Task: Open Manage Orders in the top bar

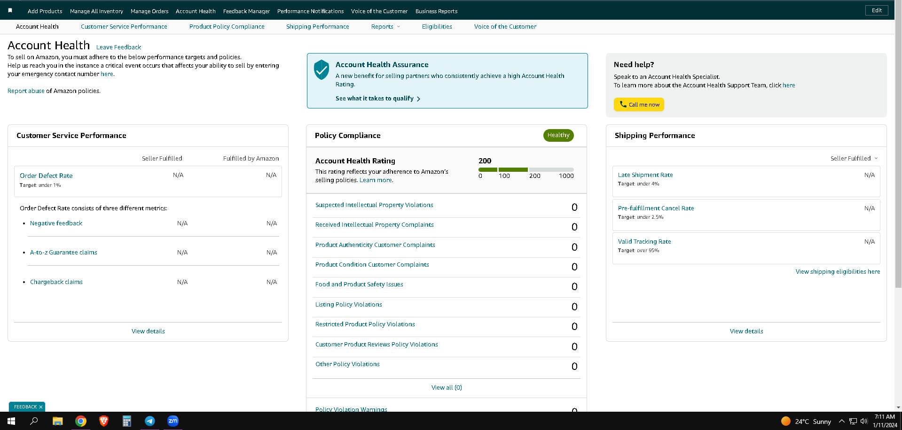Action: point(149,11)
